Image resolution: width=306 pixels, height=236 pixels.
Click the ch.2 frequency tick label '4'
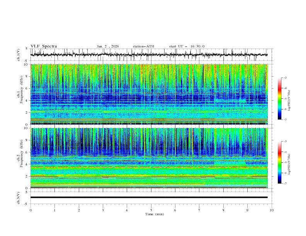[x=27, y=164]
